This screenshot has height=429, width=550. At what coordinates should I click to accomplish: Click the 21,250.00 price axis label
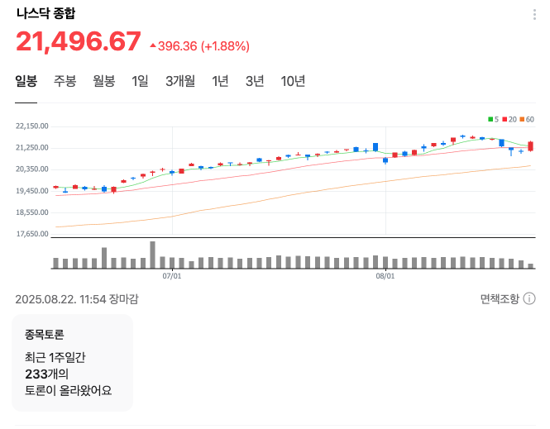(32, 148)
